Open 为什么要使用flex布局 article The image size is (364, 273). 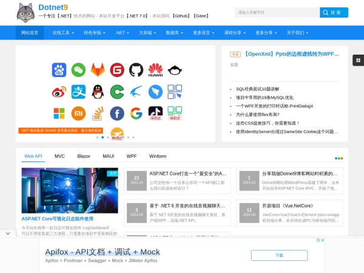point(257,115)
